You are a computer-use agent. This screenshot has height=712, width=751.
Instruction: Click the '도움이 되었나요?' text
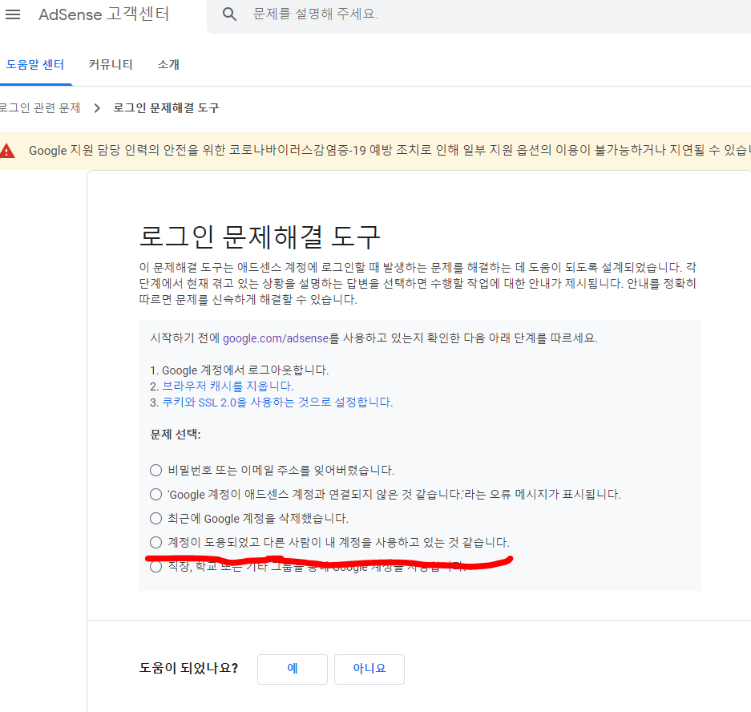pos(188,669)
